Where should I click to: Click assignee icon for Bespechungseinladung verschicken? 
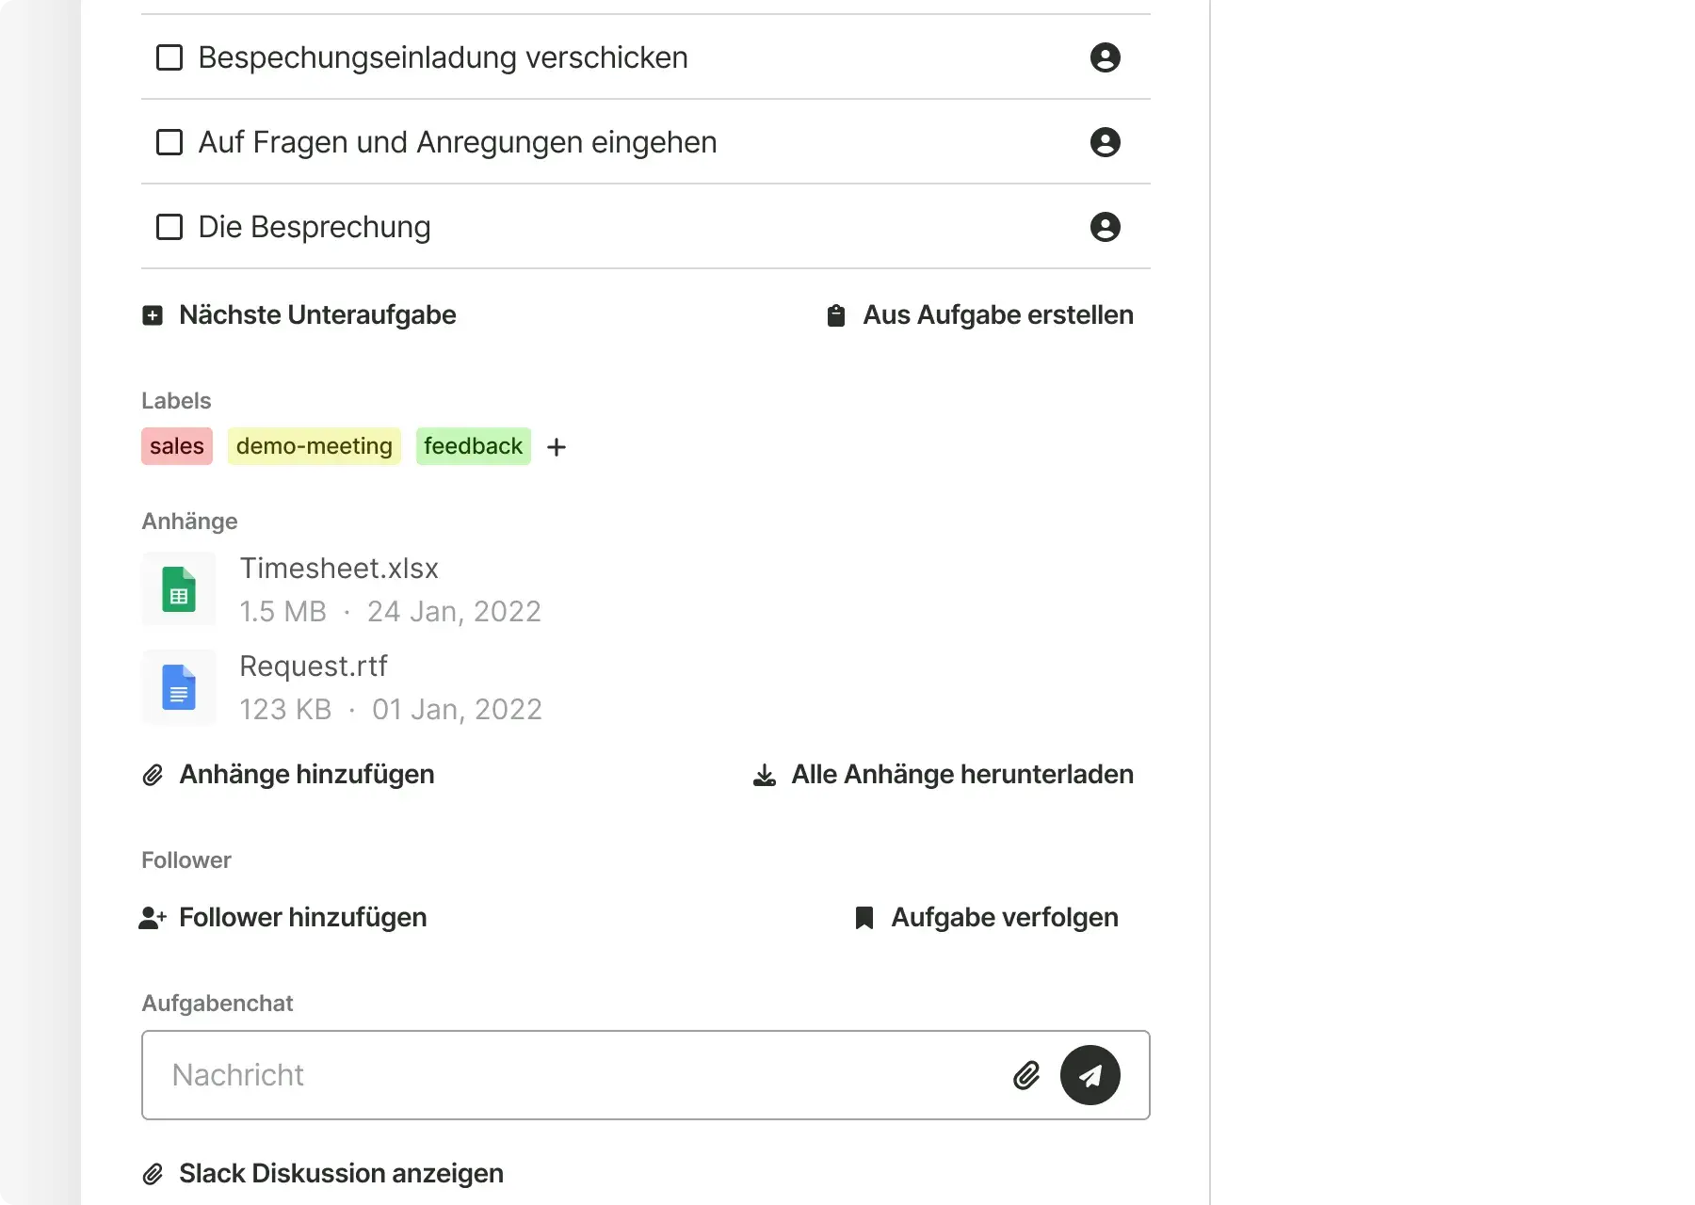coord(1105,57)
